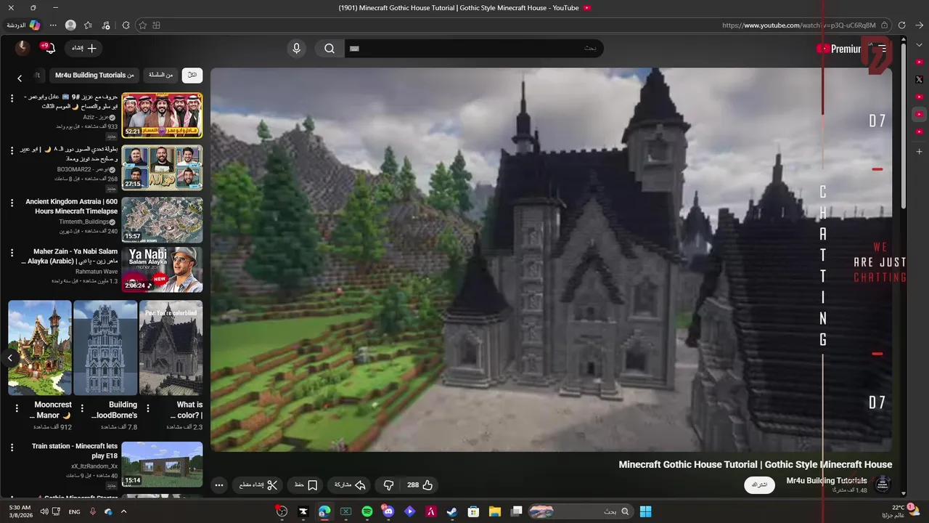Like the video with 288 likes
Image resolution: width=929 pixels, height=523 pixels.
tap(420, 485)
